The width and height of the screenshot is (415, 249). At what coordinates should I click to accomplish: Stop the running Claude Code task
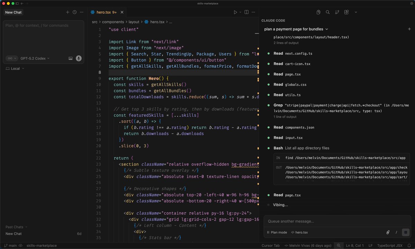click(406, 232)
